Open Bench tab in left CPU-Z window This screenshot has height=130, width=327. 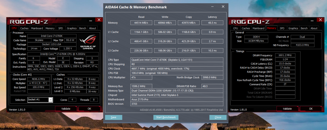tap(83, 28)
